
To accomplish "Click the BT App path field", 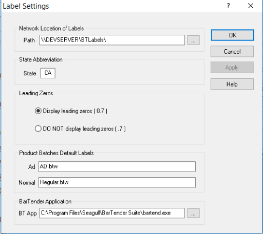I will [112, 213].
